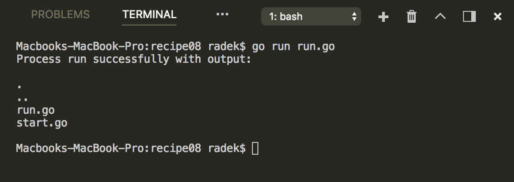Click the double-dot parent directory entry
Viewport: 514px width, 182px height.
click(22, 98)
